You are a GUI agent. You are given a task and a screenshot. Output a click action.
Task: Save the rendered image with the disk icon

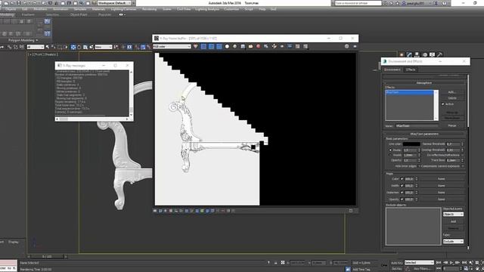pyautogui.click(x=243, y=47)
